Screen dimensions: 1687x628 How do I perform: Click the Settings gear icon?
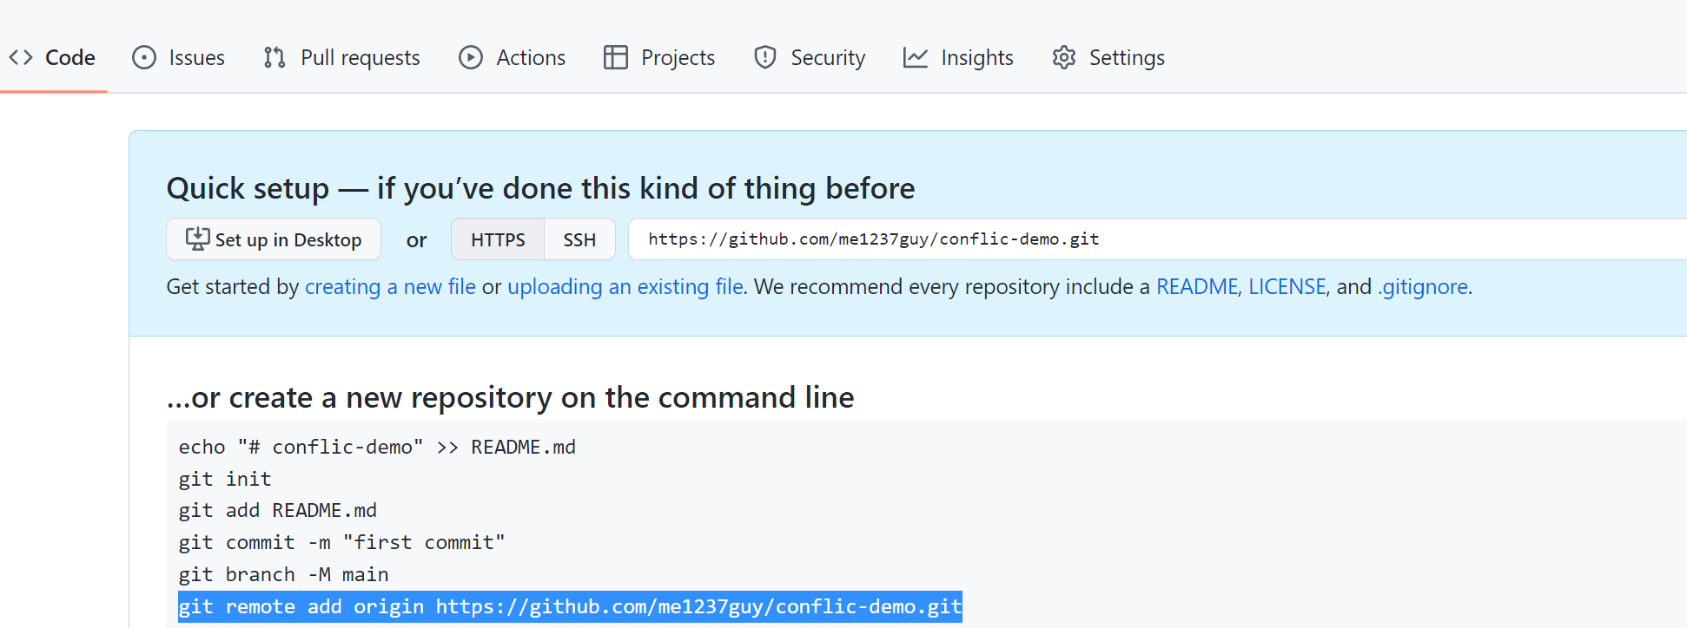coord(1064,57)
